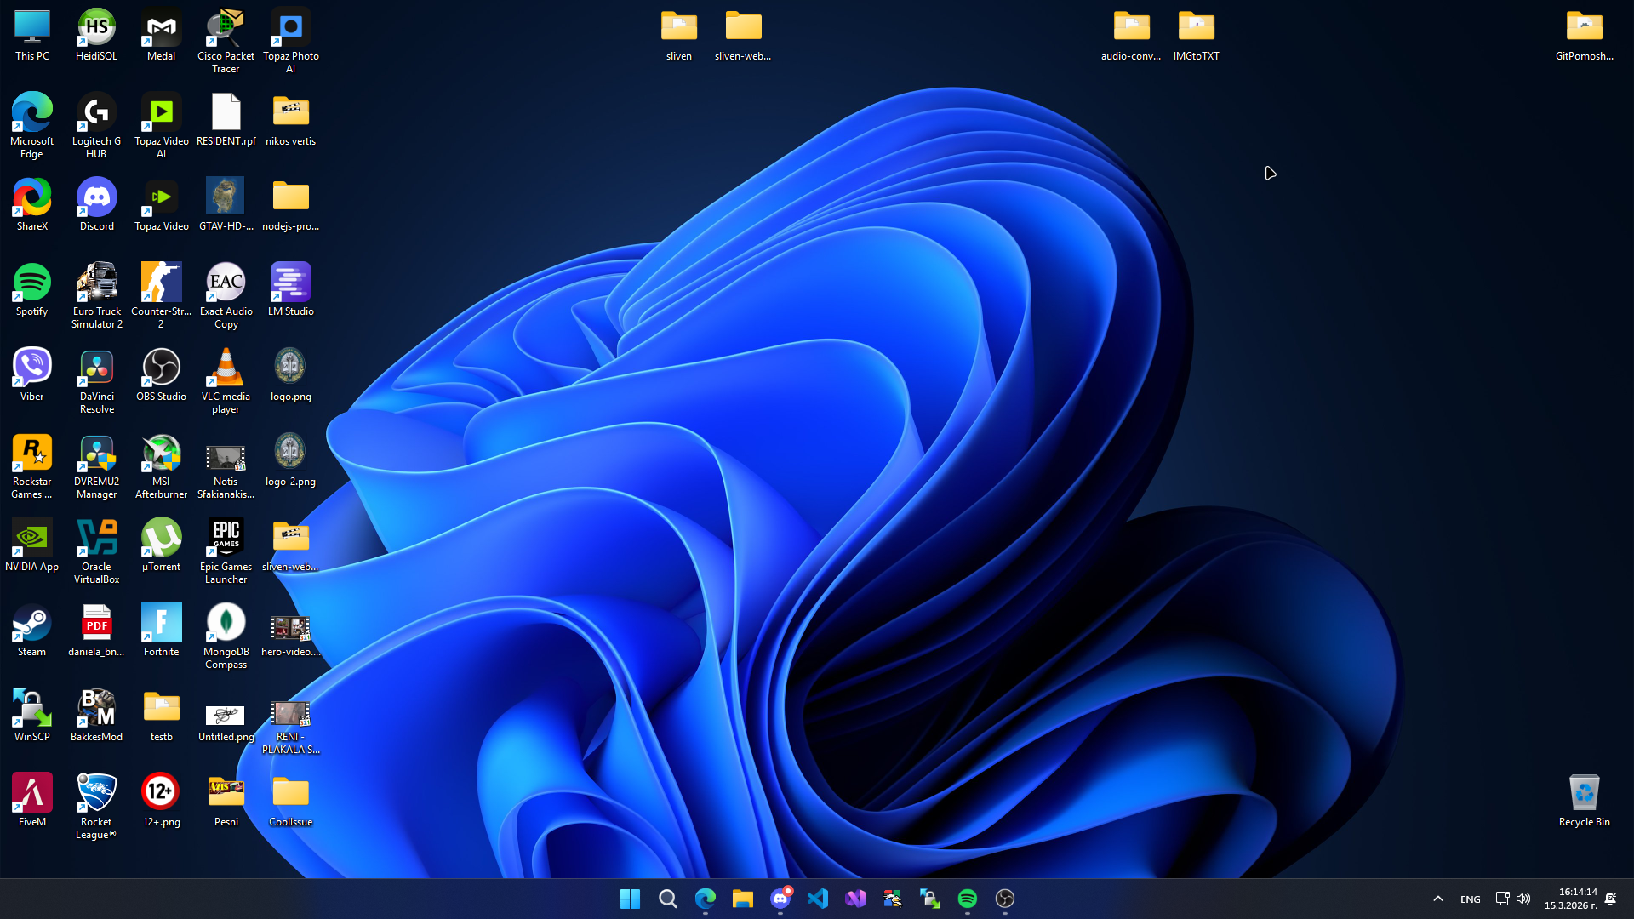This screenshot has width=1634, height=919.
Task: Show hidden system tray icons
Action: pyautogui.click(x=1438, y=899)
